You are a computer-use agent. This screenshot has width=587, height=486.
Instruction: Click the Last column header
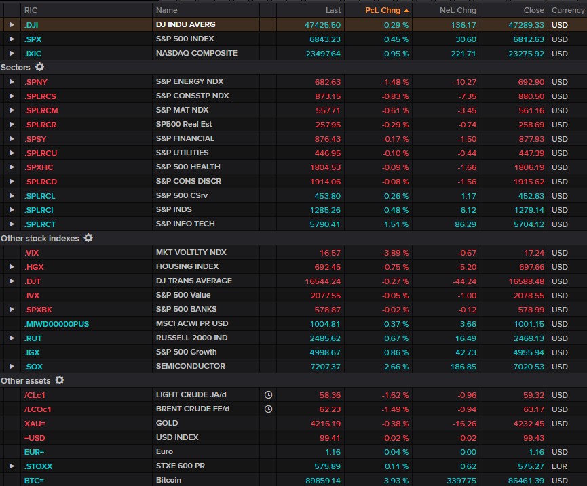[333, 10]
